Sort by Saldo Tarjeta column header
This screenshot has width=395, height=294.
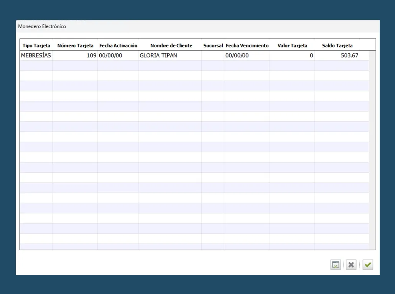[x=337, y=46]
